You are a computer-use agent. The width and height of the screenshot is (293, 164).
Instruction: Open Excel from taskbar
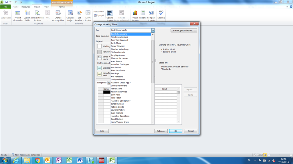tap(69, 160)
